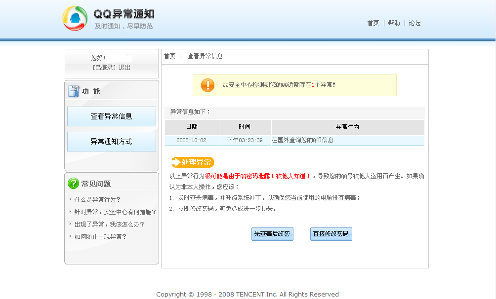This screenshot has height=299, width=496.
Task: Click the 首页 breadcrumb link
Action: point(169,56)
